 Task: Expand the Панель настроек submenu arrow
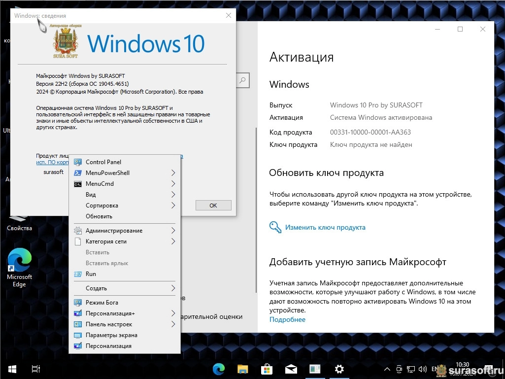[x=173, y=324]
